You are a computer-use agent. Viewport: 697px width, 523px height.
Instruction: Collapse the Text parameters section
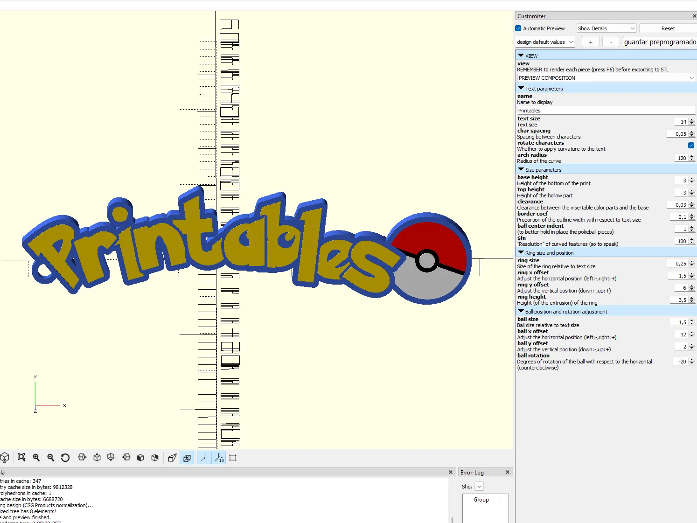(x=521, y=88)
